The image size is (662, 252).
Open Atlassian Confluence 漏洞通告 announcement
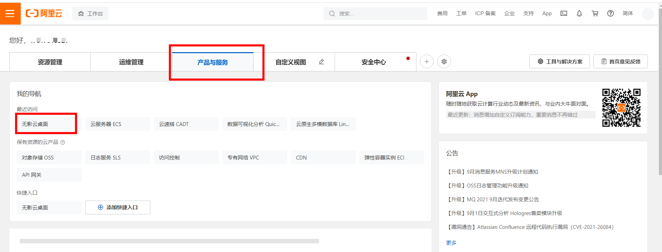point(530,227)
